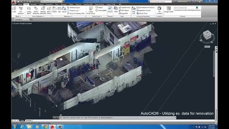Open the Annotate ribbon tab

[33, 4]
